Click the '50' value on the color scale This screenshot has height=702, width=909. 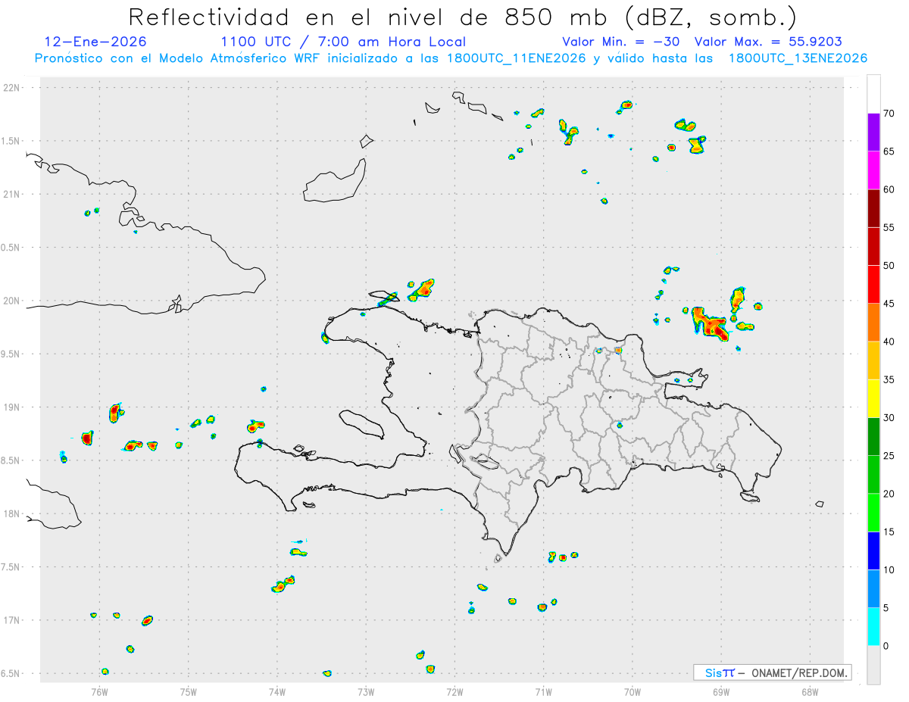(x=889, y=266)
